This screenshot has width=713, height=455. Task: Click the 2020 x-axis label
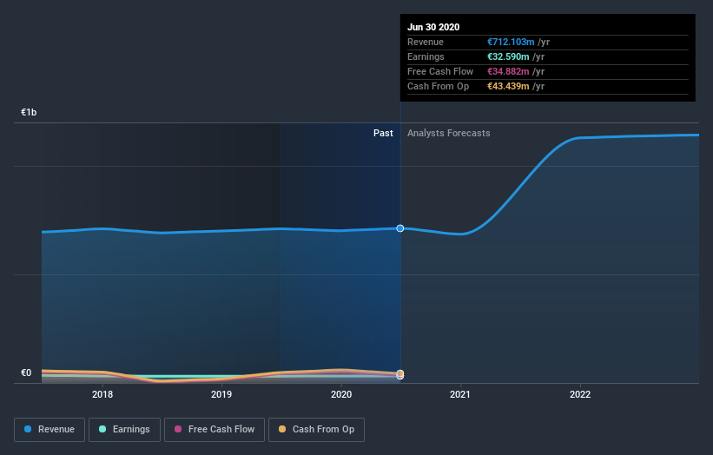pyautogui.click(x=341, y=394)
